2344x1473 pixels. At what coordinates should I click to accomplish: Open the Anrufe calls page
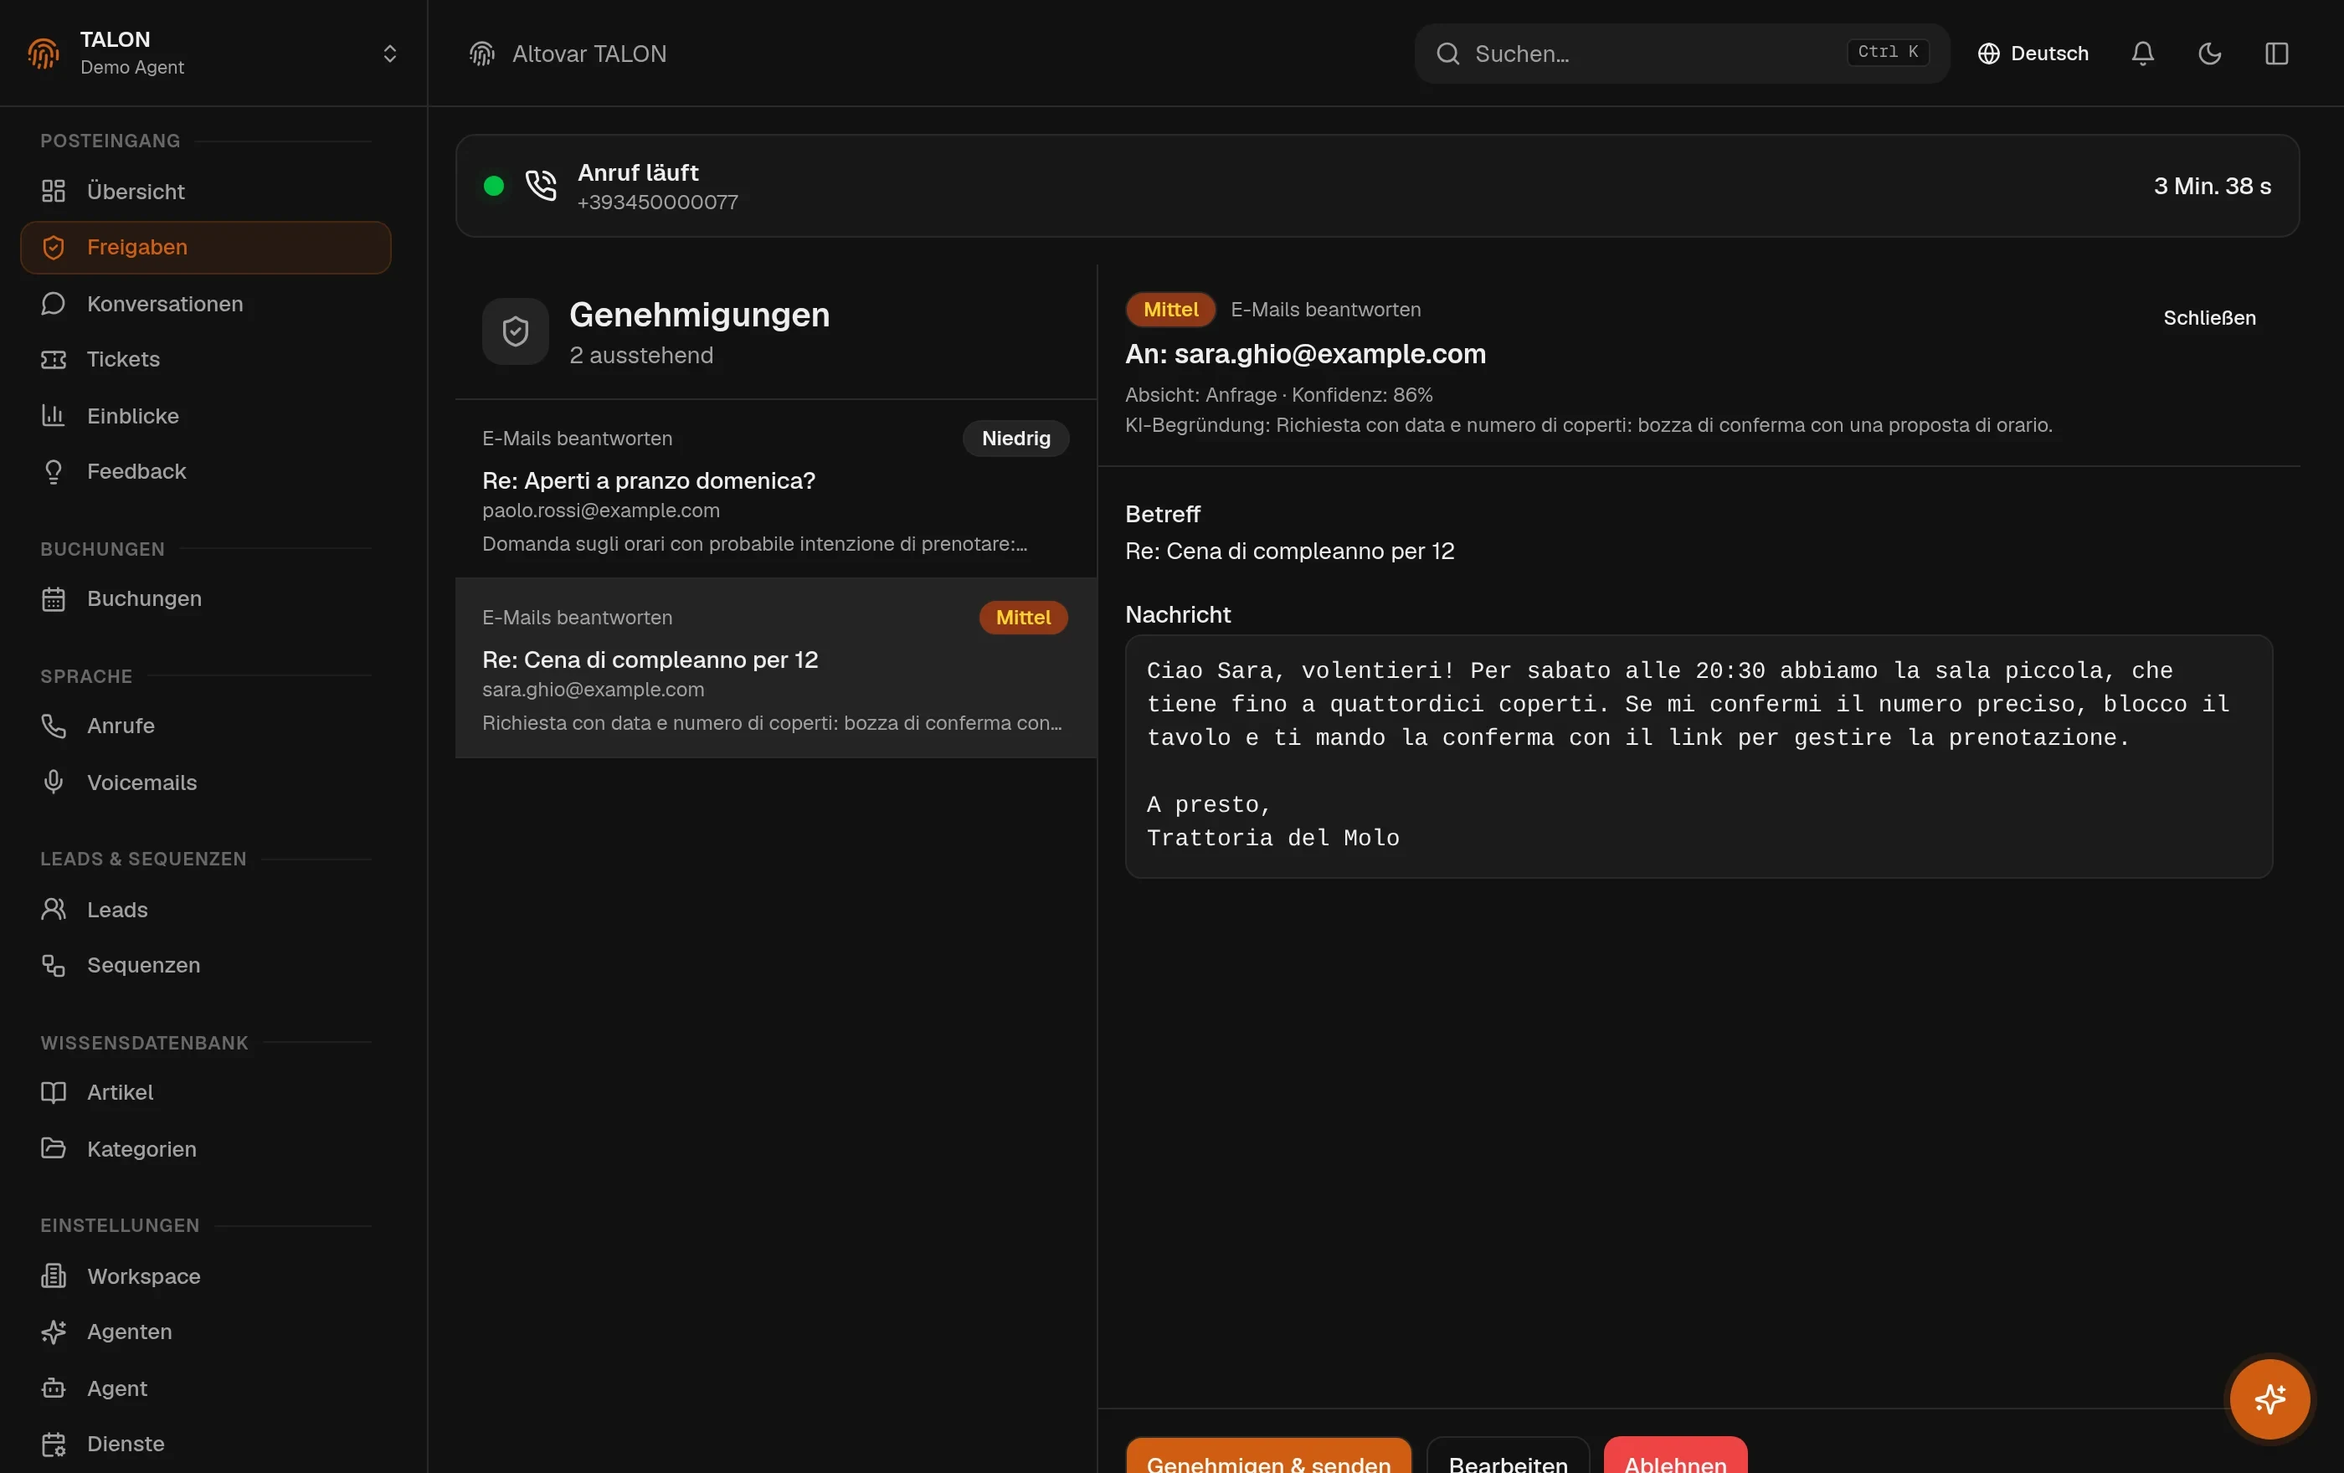205,726
